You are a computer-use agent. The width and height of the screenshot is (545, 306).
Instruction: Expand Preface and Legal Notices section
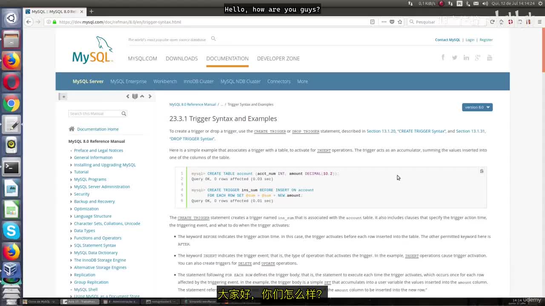[x=71, y=150]
